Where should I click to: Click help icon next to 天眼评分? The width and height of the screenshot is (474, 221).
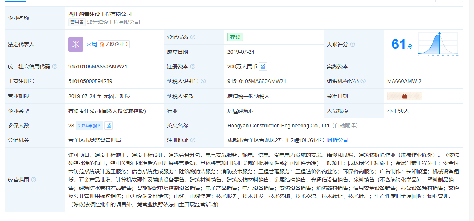353,44
